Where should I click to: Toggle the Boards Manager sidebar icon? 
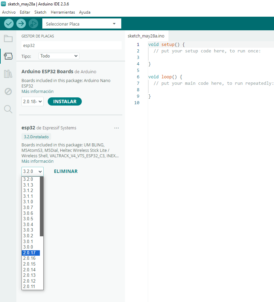coord(8,56)
